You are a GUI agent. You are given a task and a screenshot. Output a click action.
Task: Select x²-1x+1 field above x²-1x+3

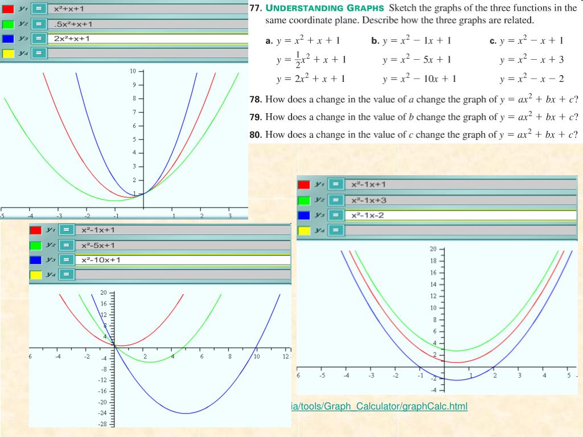[461, 185]
